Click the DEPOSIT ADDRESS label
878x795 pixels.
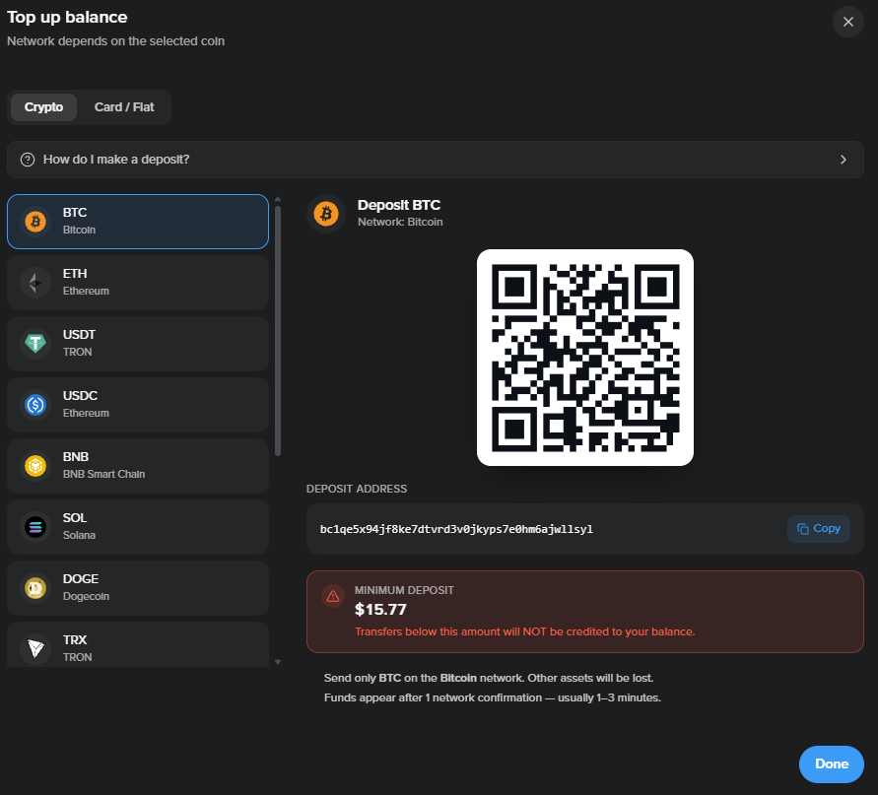coord(357,489)
